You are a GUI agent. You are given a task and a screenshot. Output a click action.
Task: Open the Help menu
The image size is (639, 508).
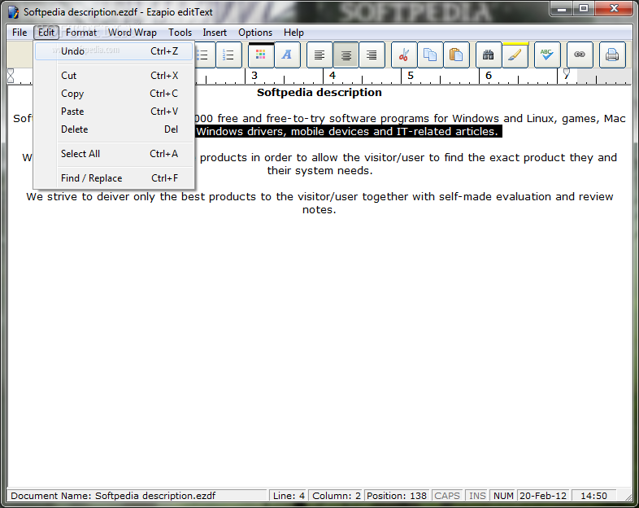point(293,33)
